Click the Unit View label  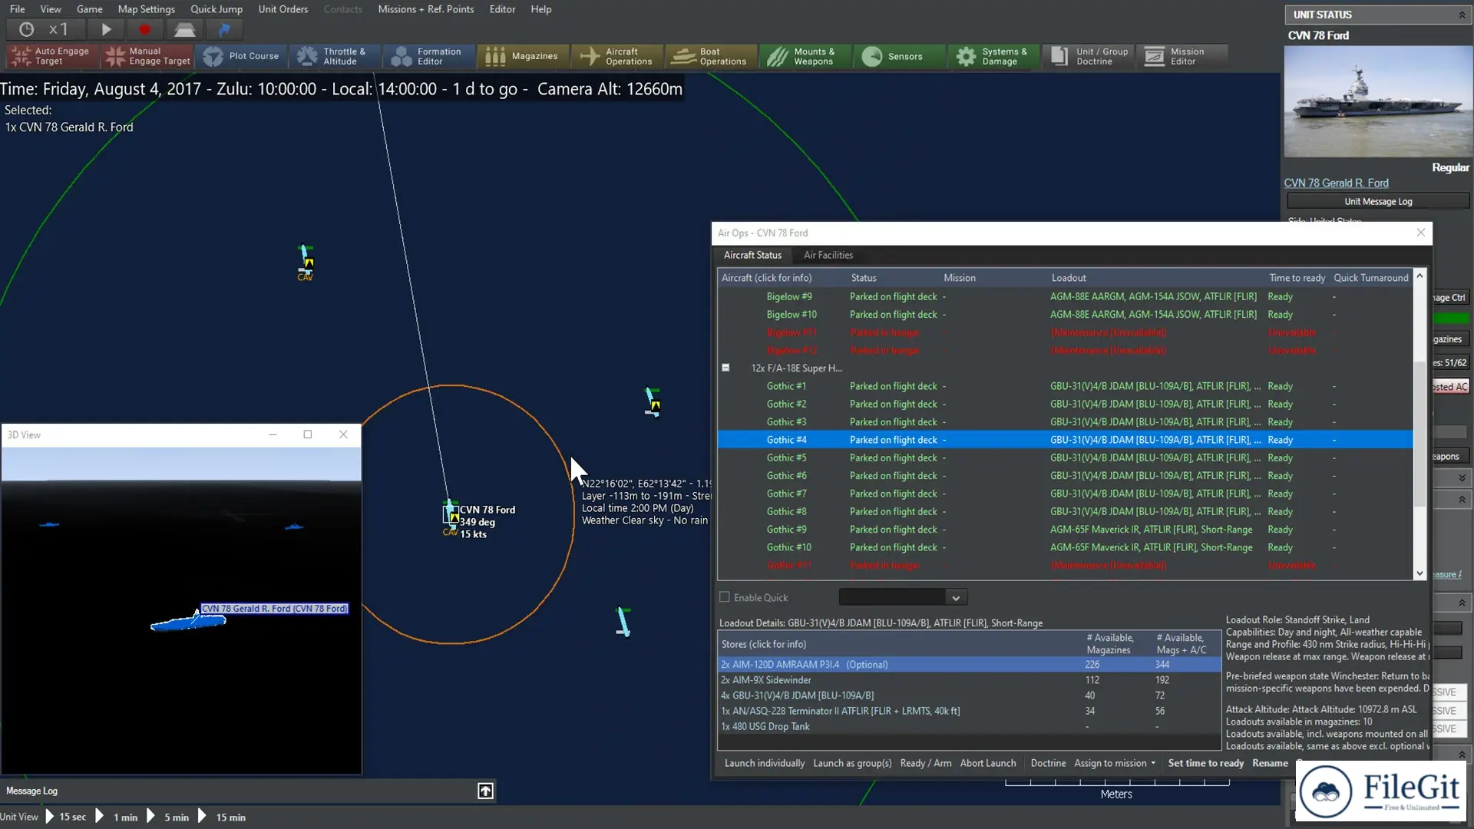(x=19, y=817)
